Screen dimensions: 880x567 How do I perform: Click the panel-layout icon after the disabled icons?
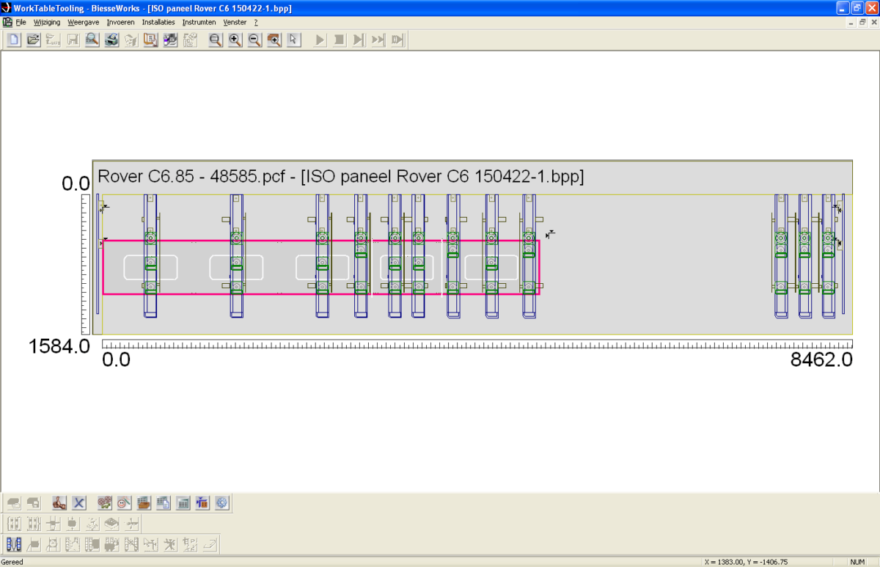150,40
